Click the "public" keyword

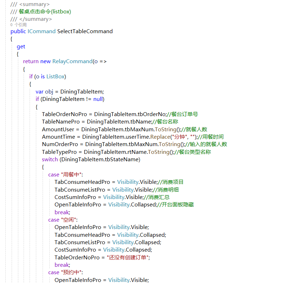tap(18, 31)
